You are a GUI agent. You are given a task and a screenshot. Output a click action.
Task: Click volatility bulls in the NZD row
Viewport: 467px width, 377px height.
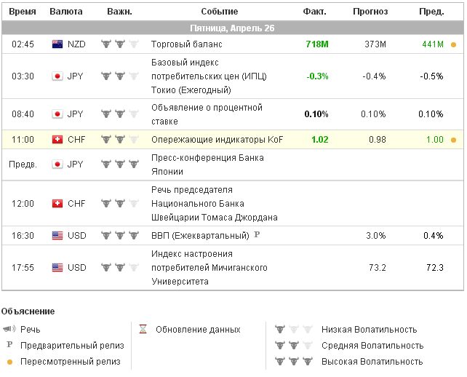[x=119, y=44]
